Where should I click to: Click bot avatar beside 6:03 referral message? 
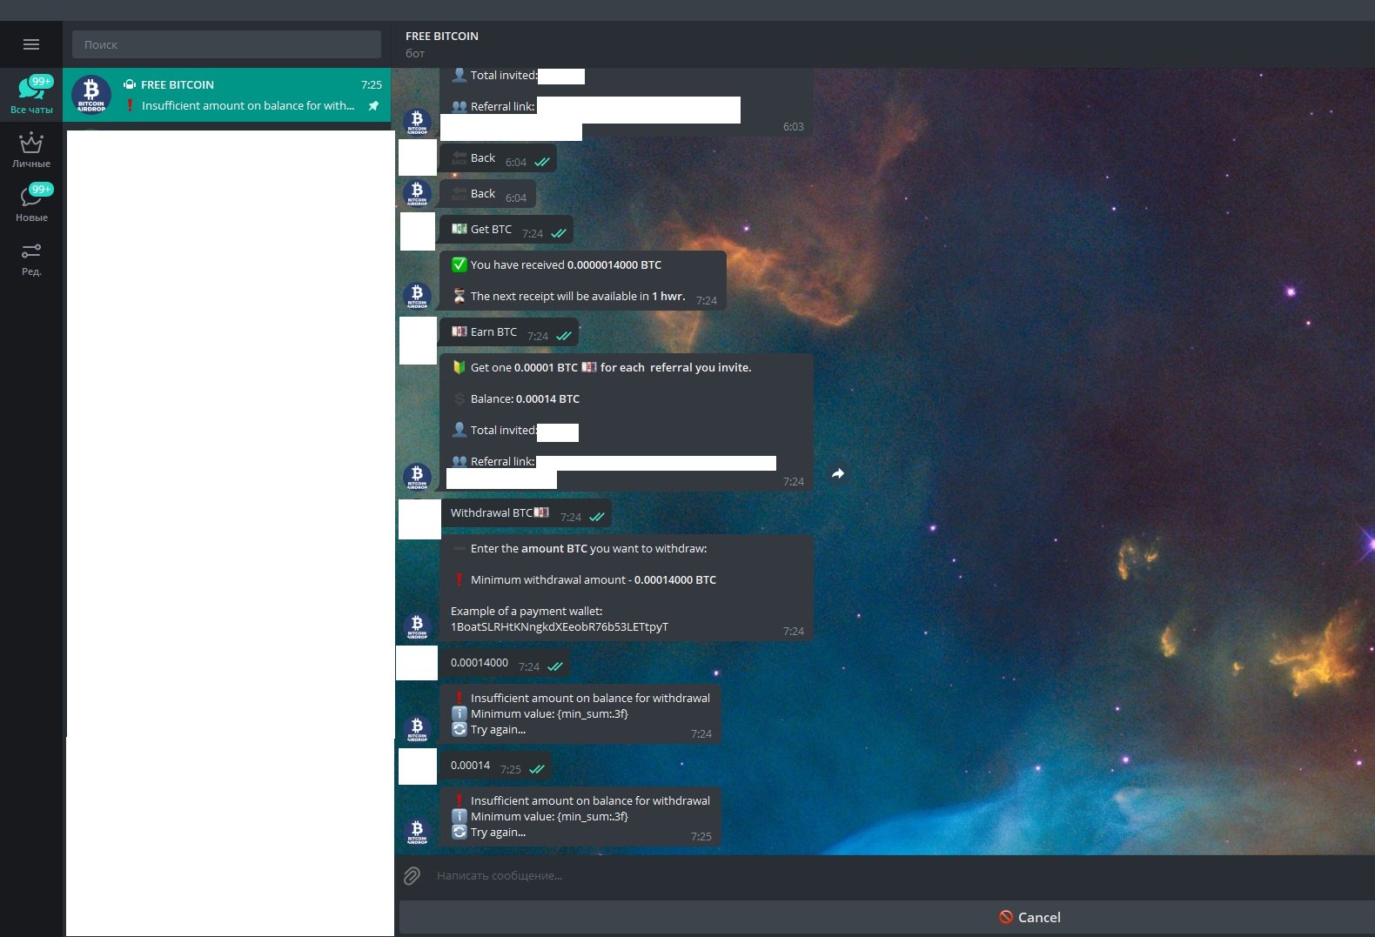(417, 122)
